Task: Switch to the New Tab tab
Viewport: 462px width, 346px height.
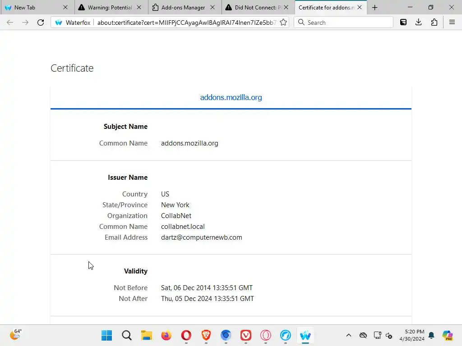Action: [x=37, y=7]
